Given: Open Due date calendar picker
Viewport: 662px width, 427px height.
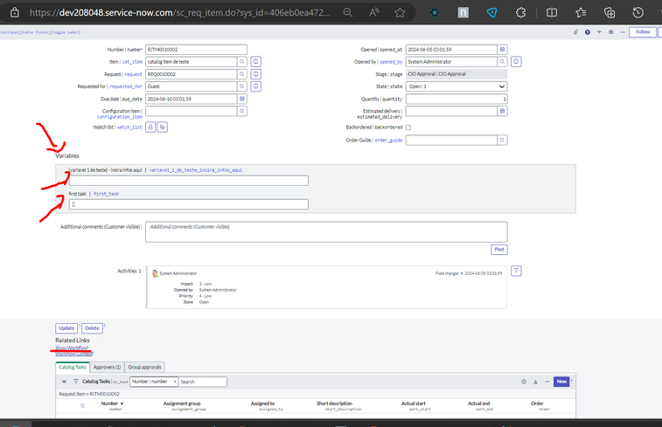Looking at the screenshot, I should (242, 99).
